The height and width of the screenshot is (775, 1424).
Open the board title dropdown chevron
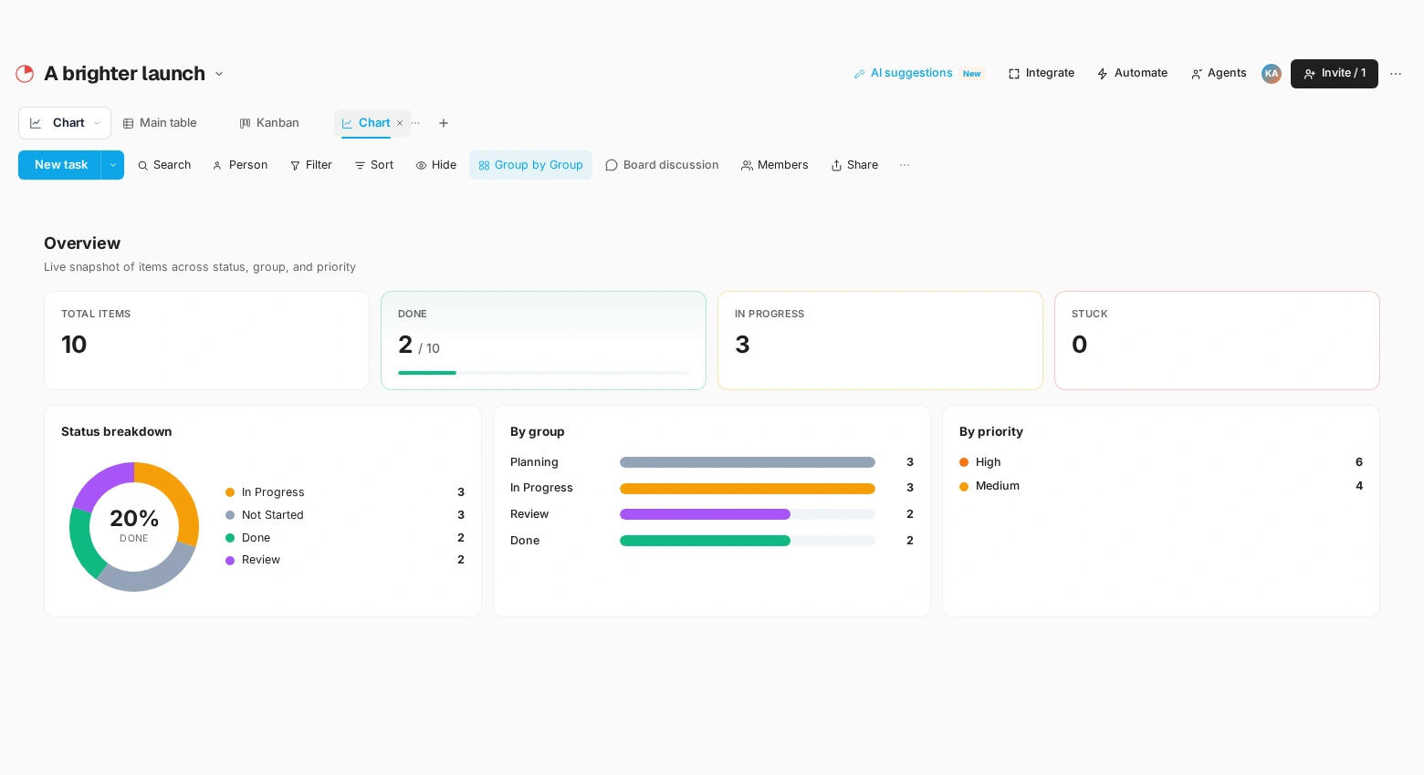(x=219, y=74)
